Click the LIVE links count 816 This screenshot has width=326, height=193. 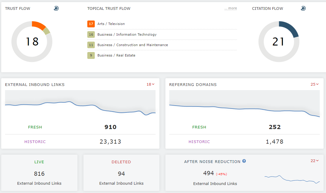[39, 174]
